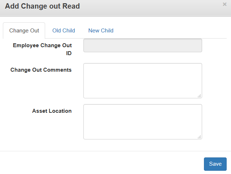The height and width of the screenshot is (174, 231).
Task: Click the Asset Location resize handle
Action: (x=199, y=137)
